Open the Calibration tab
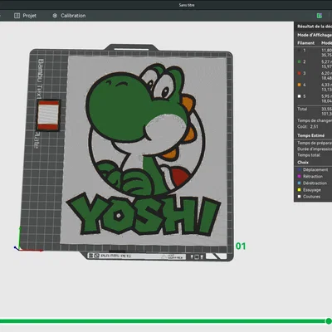 tap(69, 16)
